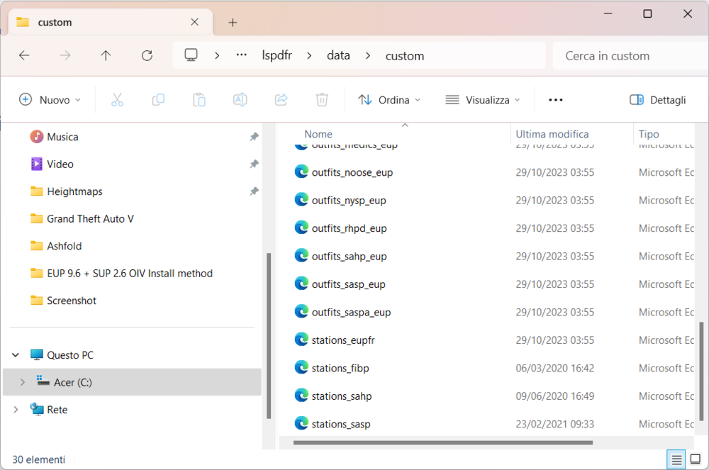Select the Rinomina (rename) icon

240,99
